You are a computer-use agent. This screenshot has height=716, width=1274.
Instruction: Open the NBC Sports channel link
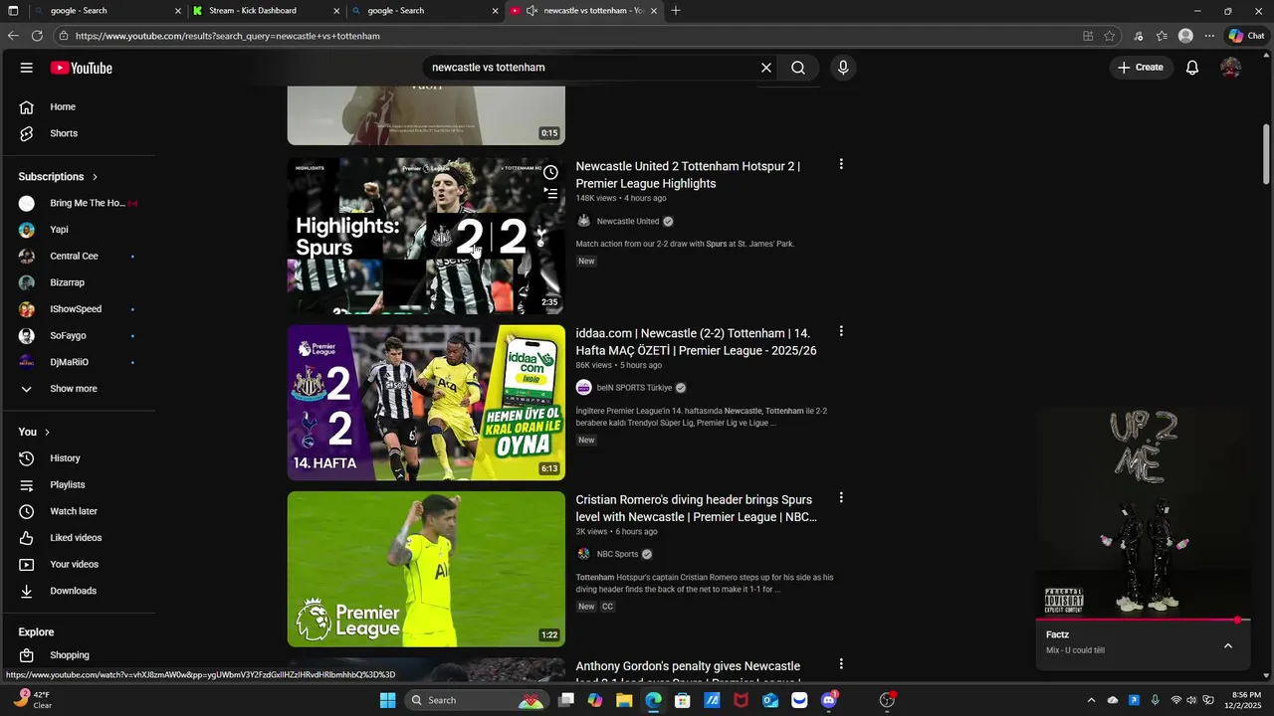(617, 555)
